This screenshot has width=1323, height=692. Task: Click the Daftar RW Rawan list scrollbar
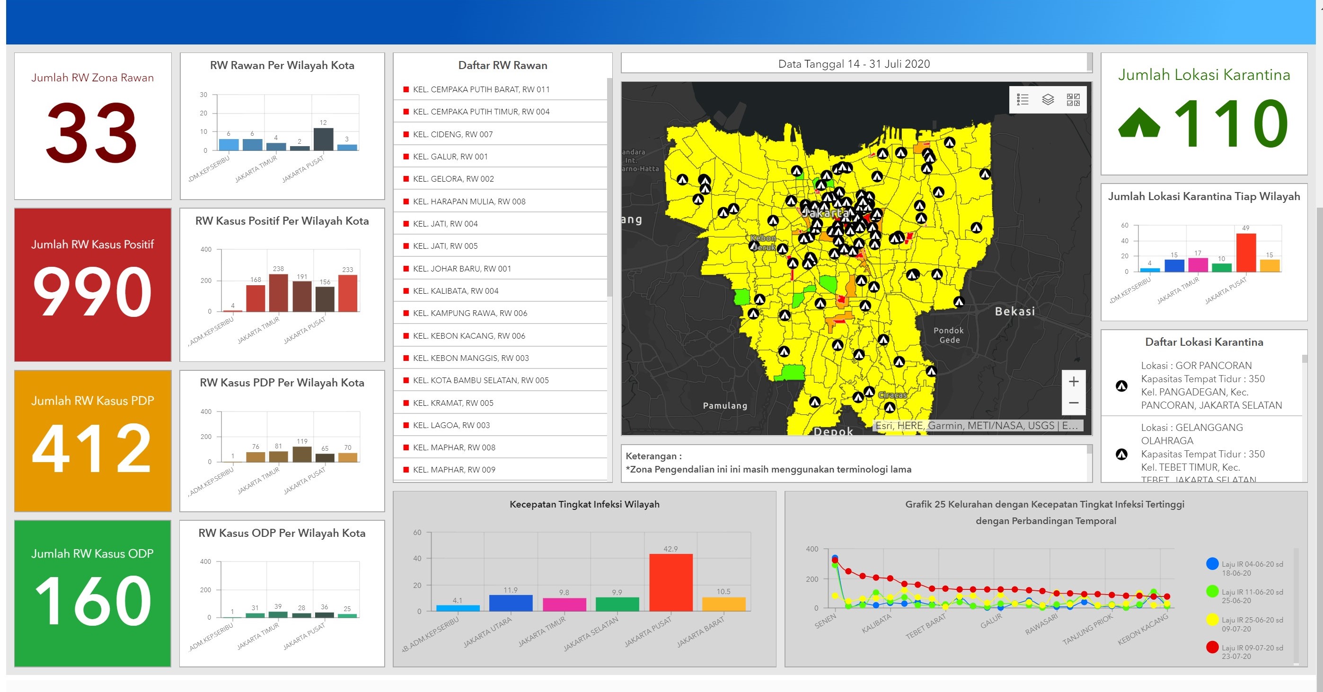coord(609,187)
